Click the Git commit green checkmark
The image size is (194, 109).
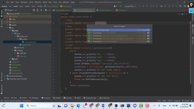[x=169, y=6]
